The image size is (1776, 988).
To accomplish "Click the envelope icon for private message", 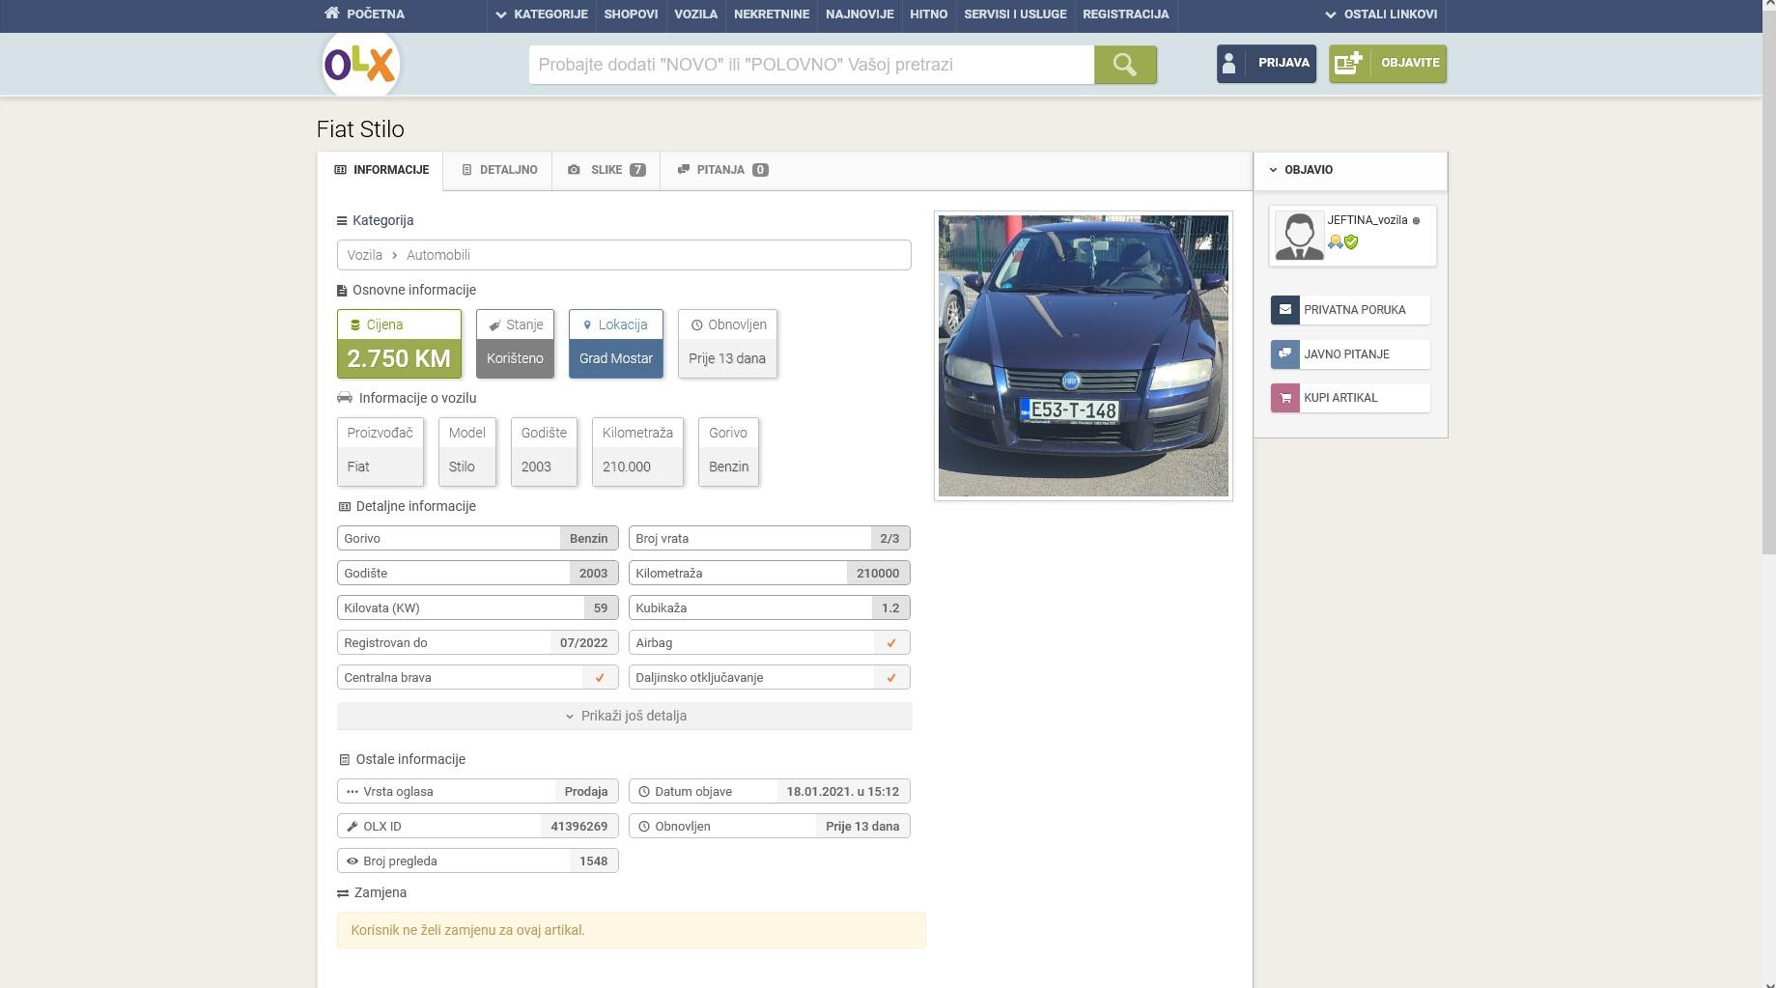I will point(1284,310).
